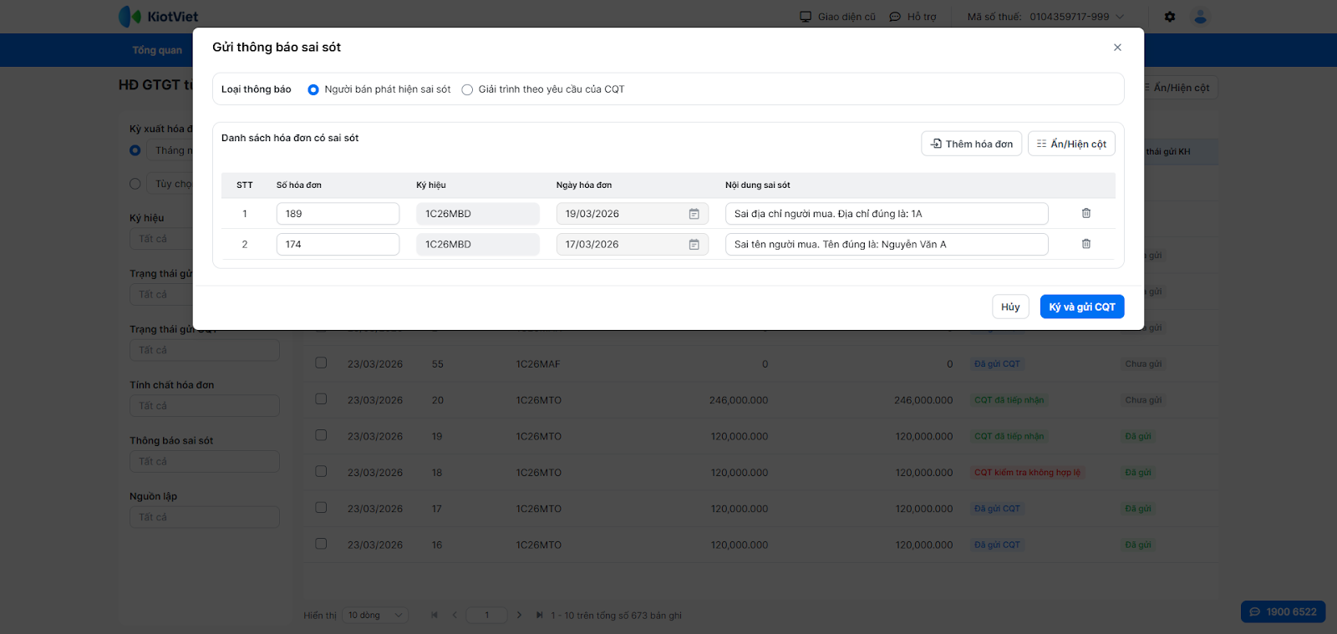Open user account avatar menu
The image size is (1337, 634).
tap(1201, 17)
